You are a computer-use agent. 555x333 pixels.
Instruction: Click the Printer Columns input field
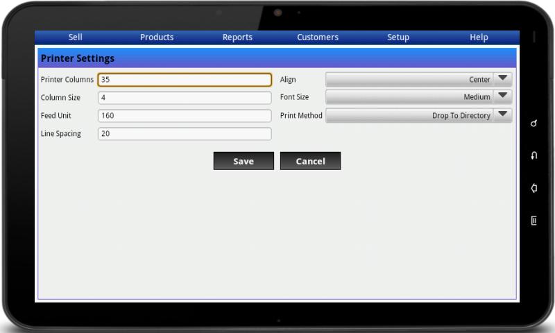[185, 80]
